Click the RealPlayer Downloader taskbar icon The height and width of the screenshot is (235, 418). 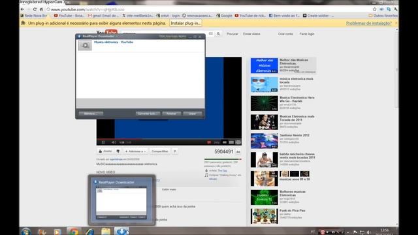click(121, 232)
